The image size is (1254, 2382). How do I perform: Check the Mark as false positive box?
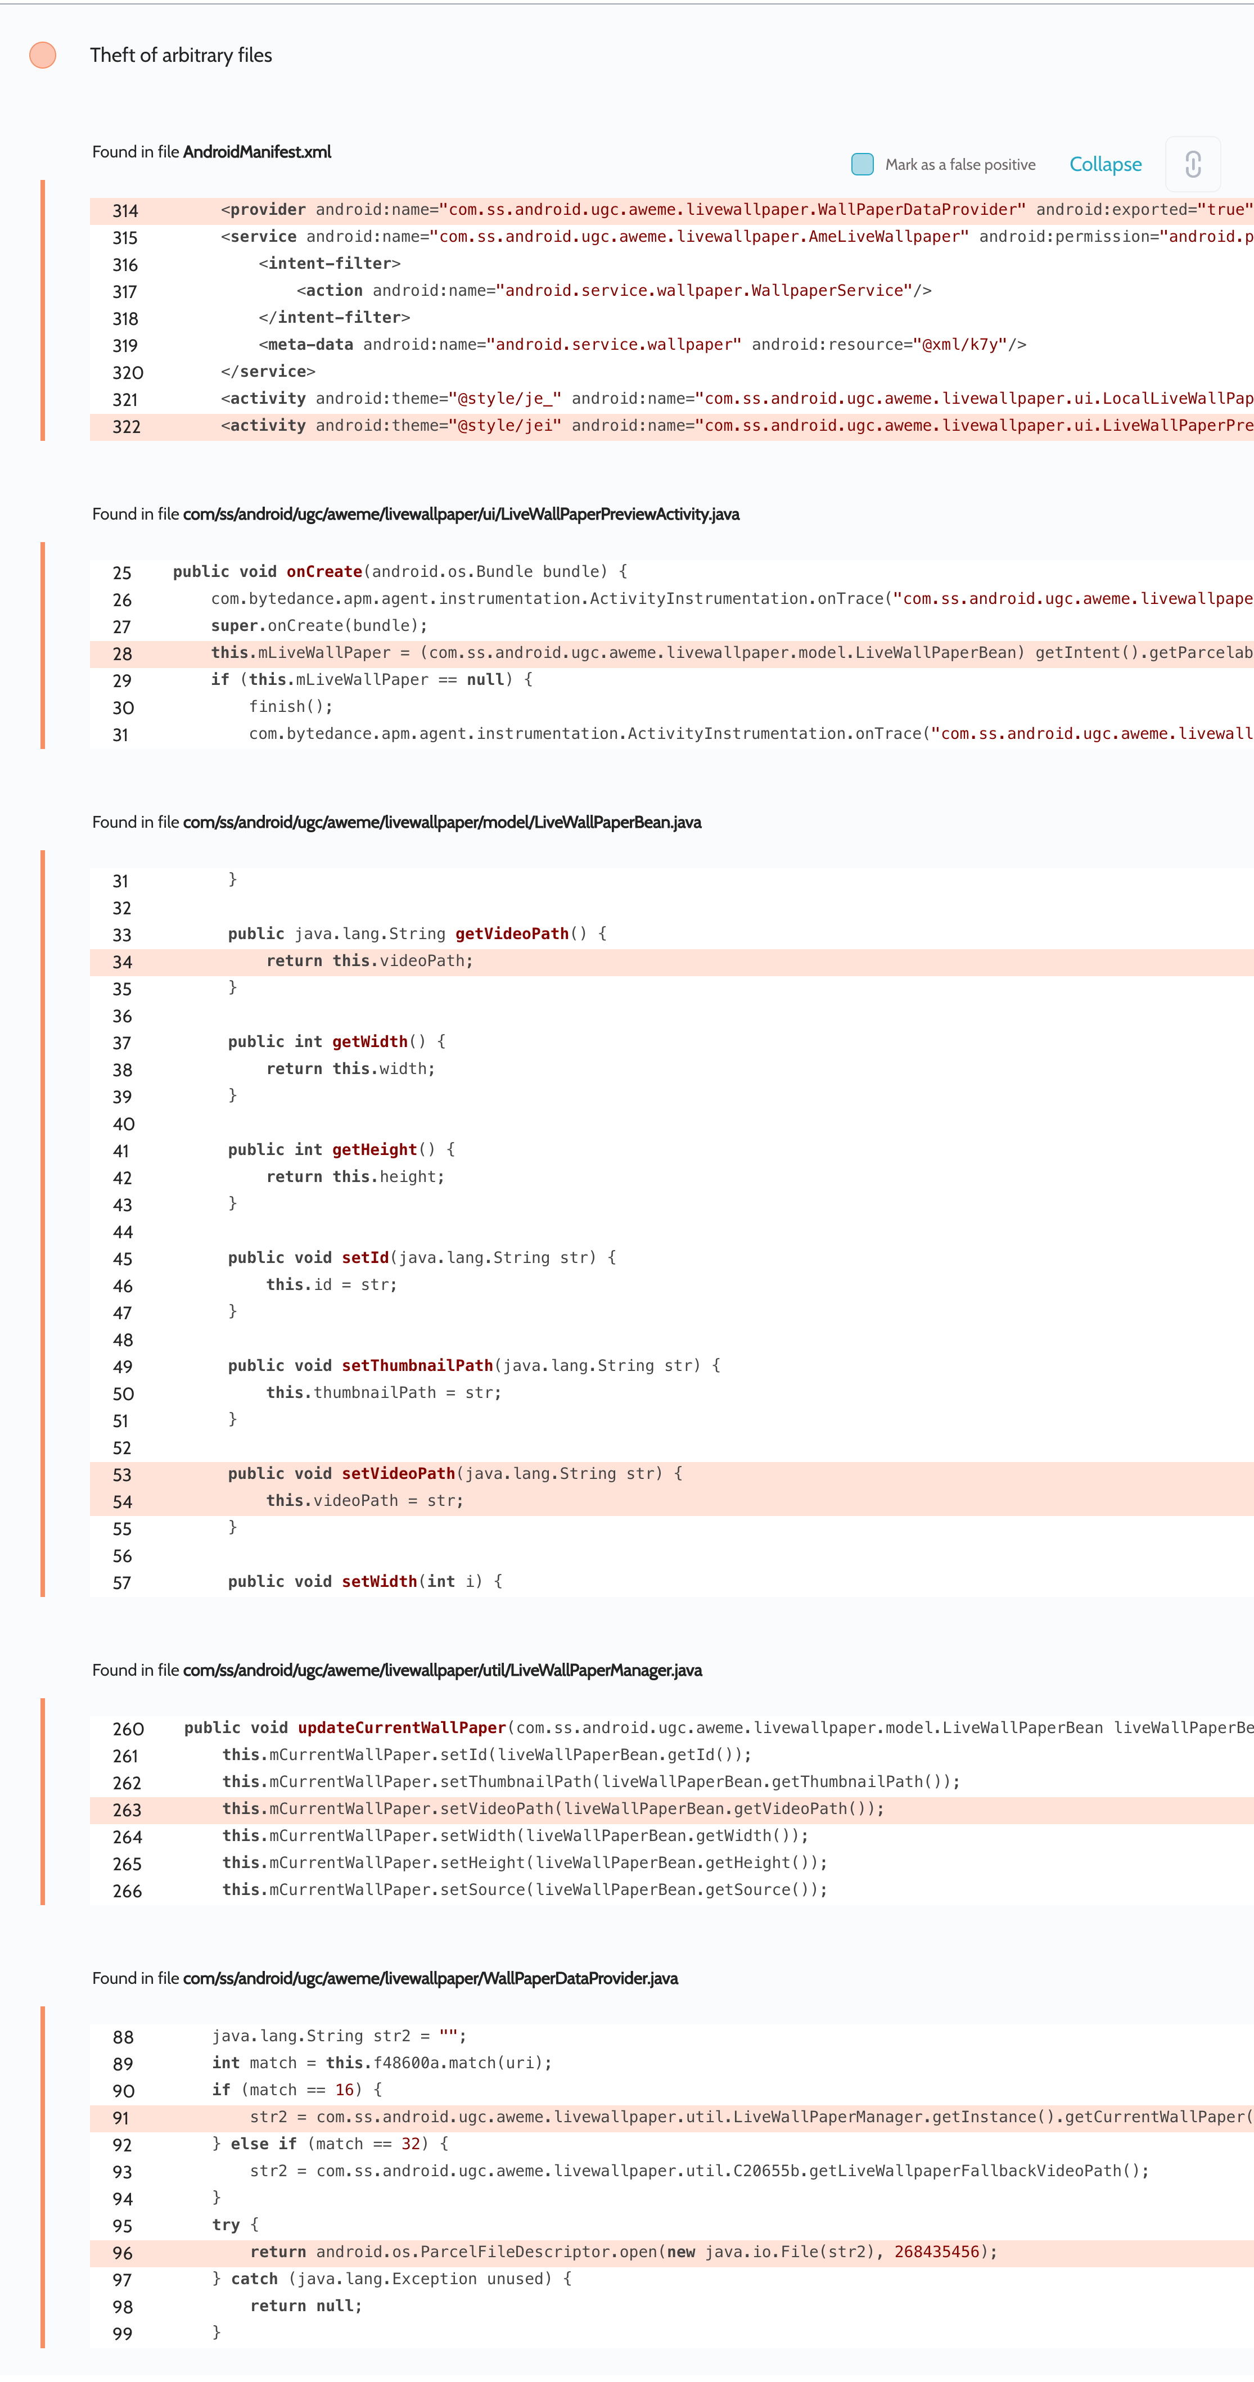862,165
